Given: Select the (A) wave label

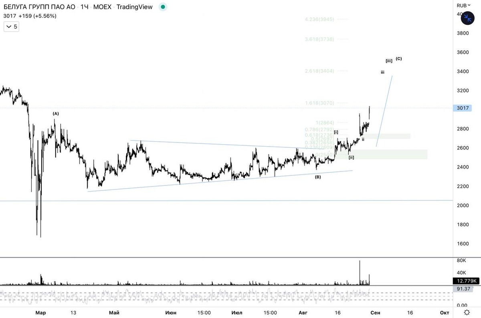Looking at the screenshot, I should coord(56,114).
